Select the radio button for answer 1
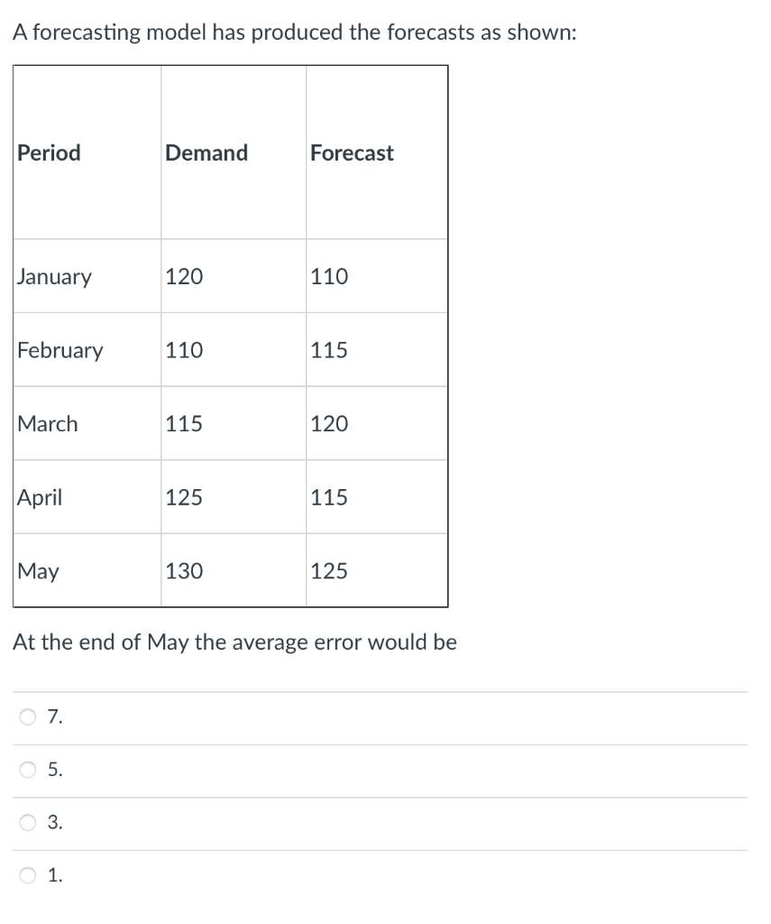 pos(28,872)
